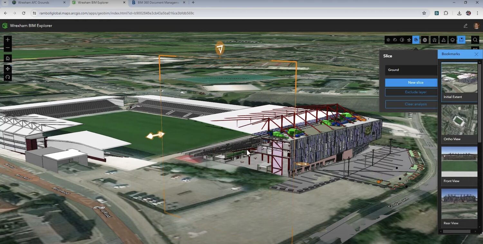Click the home initial view icon
This screenshot has width=483, height=244.
point(7,58)
